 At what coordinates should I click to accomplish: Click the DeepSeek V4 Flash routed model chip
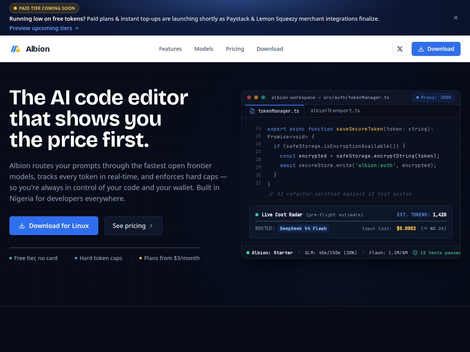303,228
